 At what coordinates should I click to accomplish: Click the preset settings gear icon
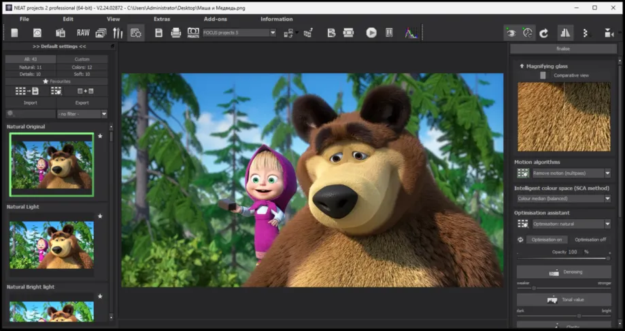click(x=135, y=33)
